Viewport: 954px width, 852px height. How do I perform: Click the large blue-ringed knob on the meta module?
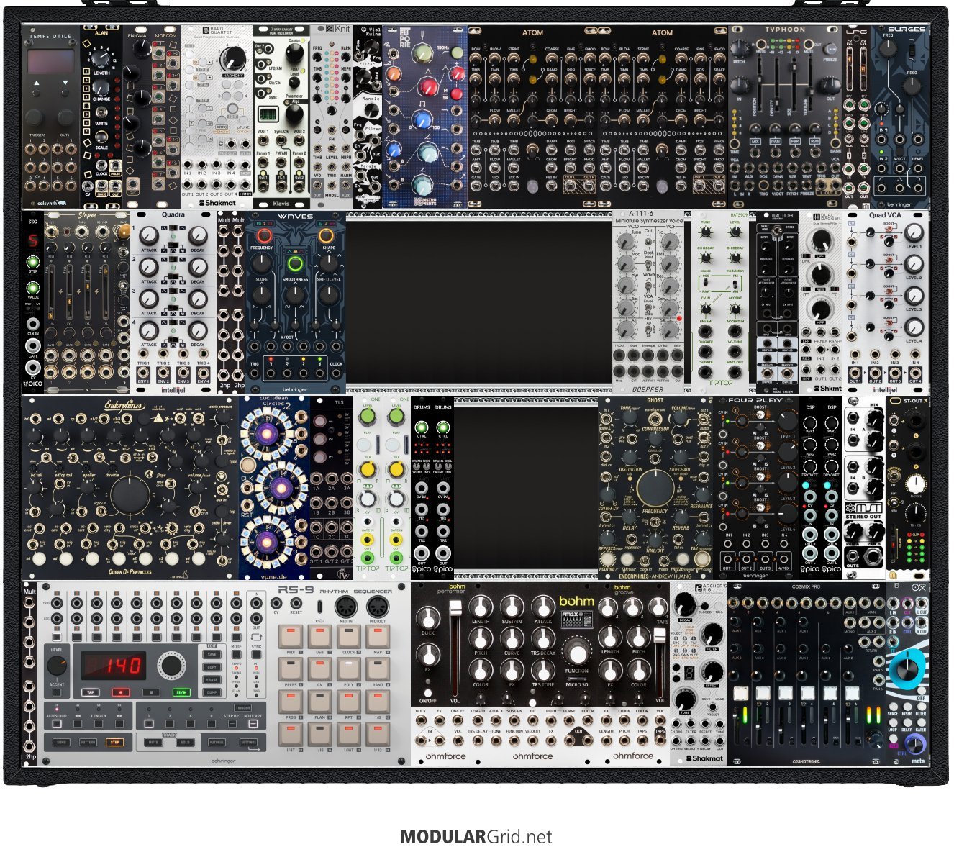pyautogui.click(x=909, y=669)
